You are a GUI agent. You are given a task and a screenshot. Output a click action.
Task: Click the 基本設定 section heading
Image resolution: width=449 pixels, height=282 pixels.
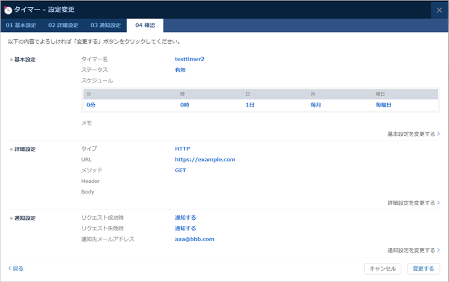pos(25,59)
